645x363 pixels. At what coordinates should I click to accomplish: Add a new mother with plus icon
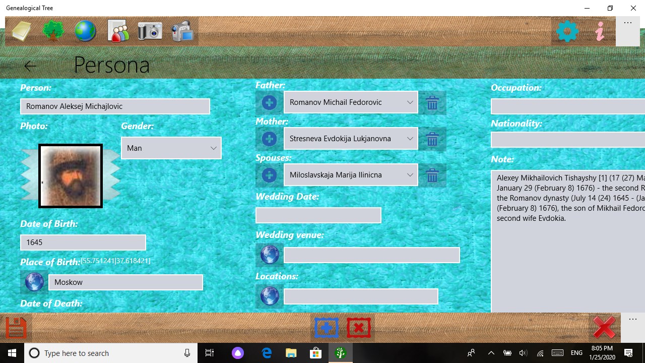(269, 139)
